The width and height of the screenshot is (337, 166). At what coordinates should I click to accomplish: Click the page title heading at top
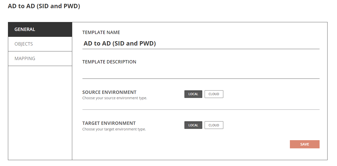(x=44, y=6)
